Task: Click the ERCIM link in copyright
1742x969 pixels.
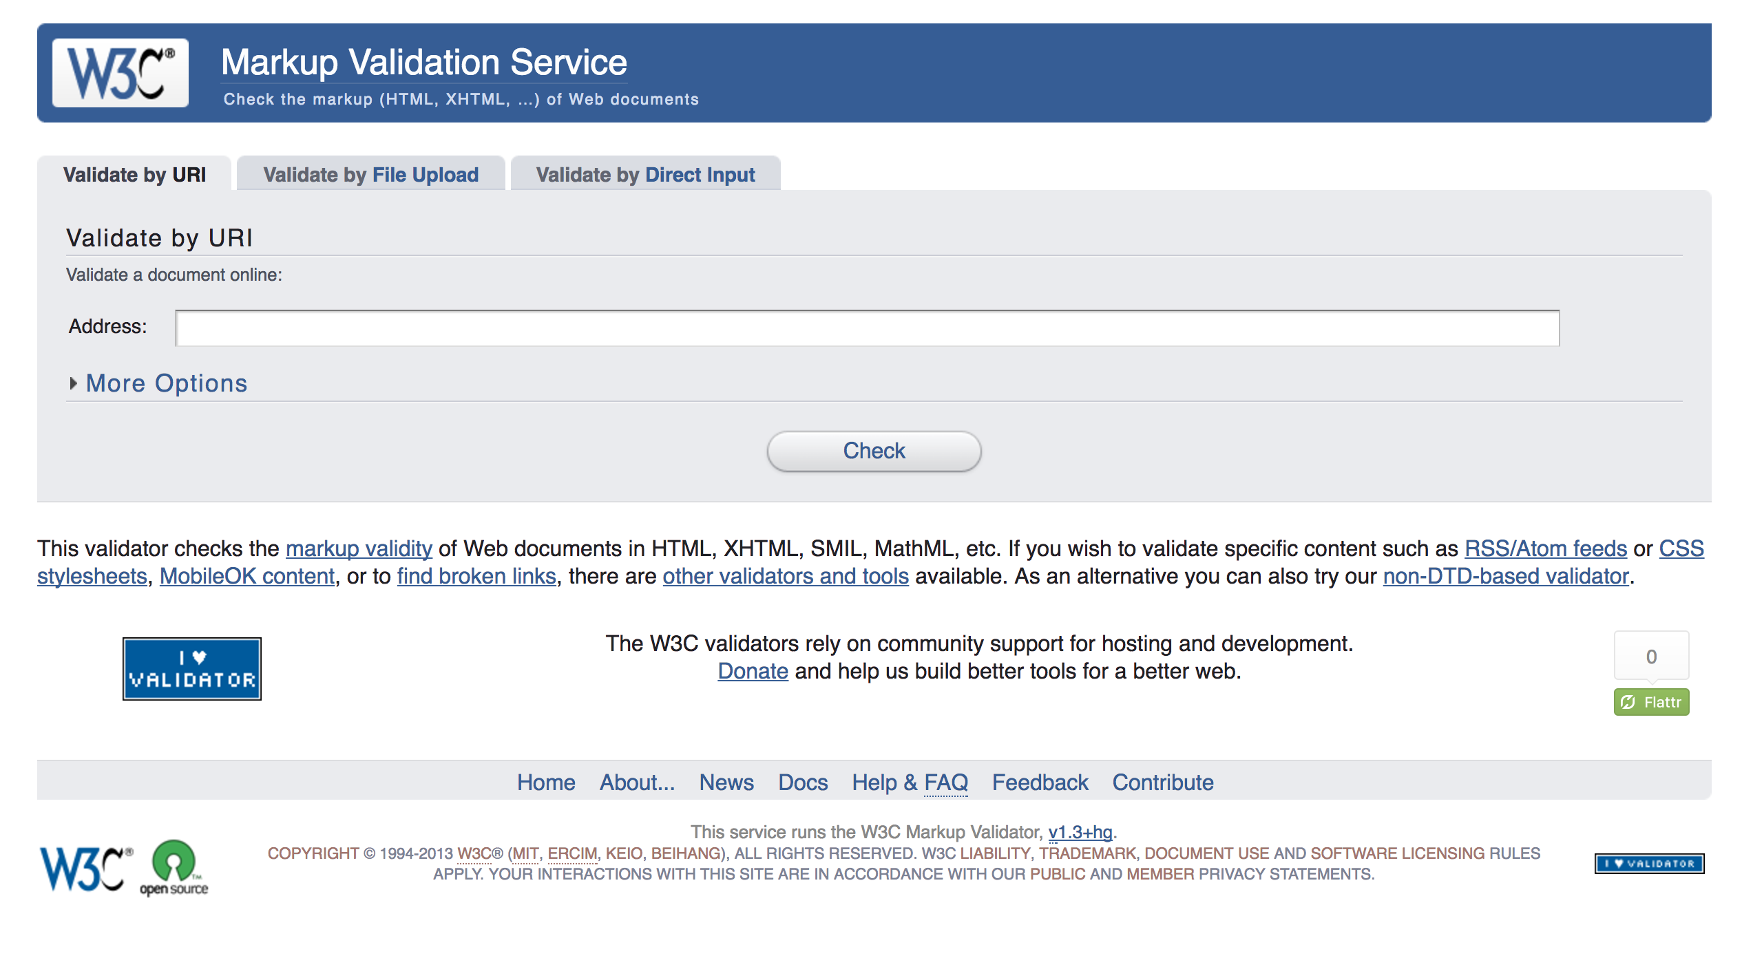Action: 572,853
